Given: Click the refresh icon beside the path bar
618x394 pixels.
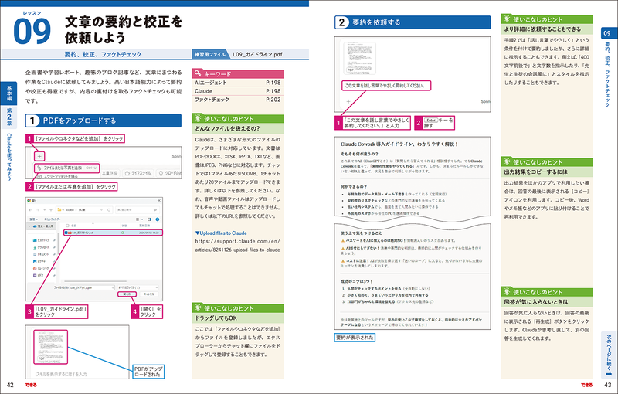Looking at the screenshot, I should click(x=109, y=210).
